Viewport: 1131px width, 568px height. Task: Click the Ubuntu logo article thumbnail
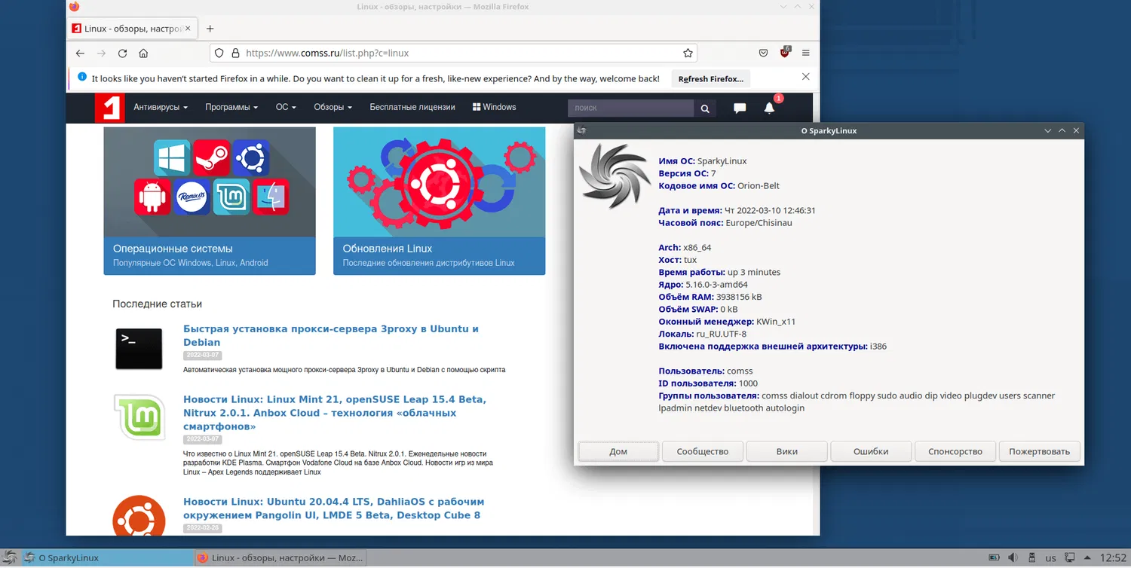[139, 515]
